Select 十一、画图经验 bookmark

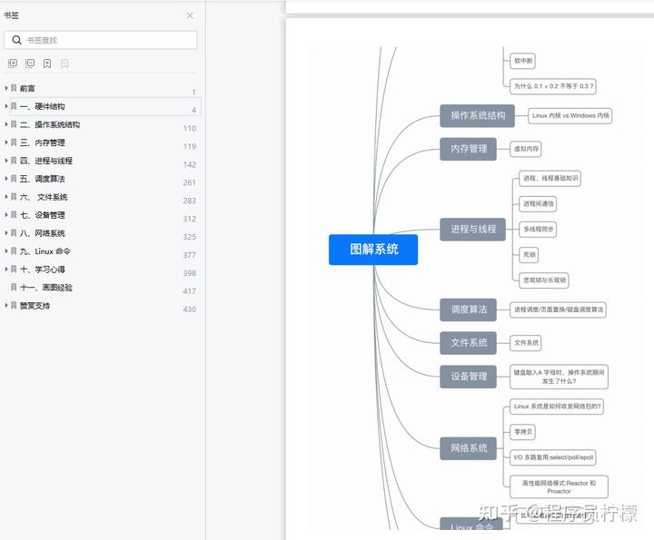(x=46, y=288)
